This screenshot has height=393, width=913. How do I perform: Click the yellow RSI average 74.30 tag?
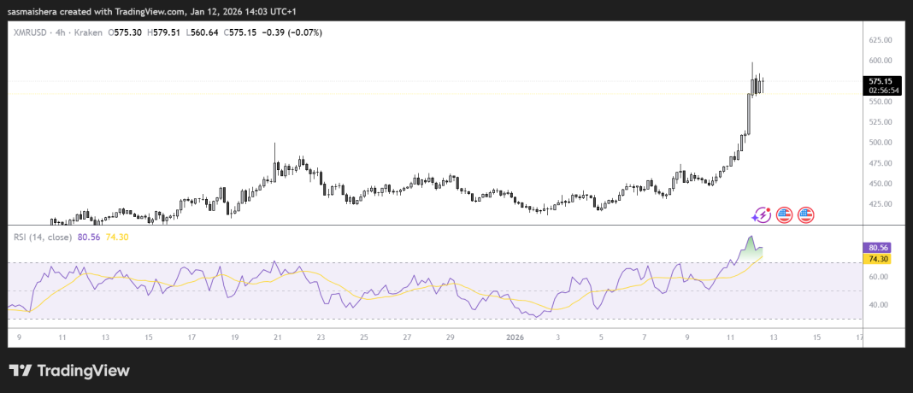pos(880,257)
